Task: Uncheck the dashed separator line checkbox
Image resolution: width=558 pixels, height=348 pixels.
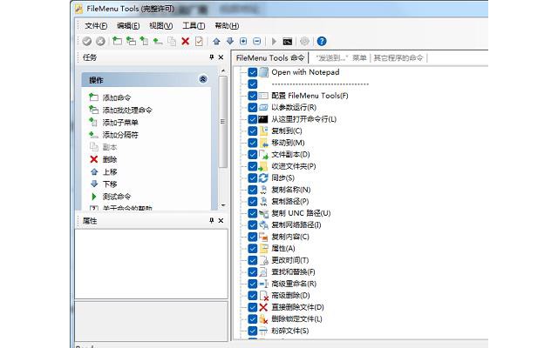Action: [253, 84]
